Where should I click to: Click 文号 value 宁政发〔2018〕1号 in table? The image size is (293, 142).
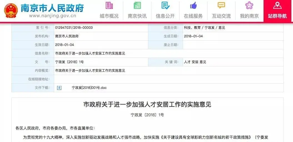(69, 62)
